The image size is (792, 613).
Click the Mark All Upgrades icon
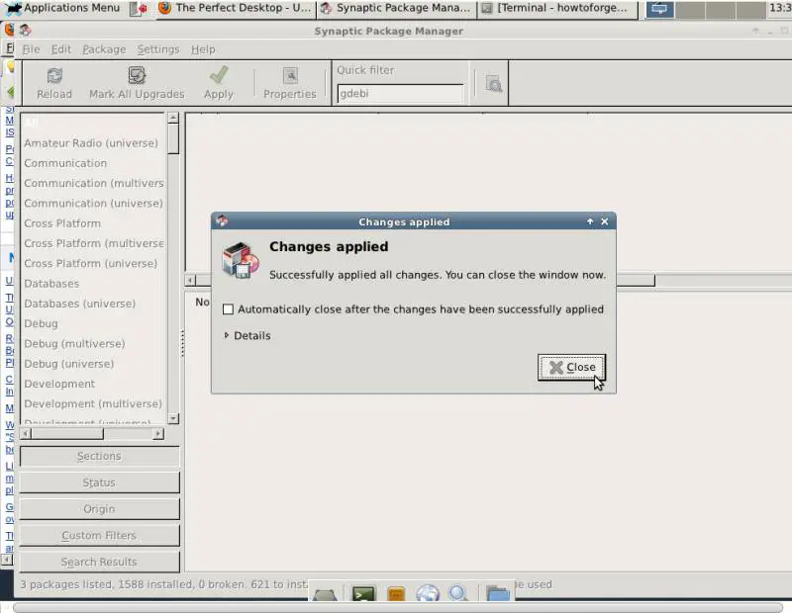(137, 76)
